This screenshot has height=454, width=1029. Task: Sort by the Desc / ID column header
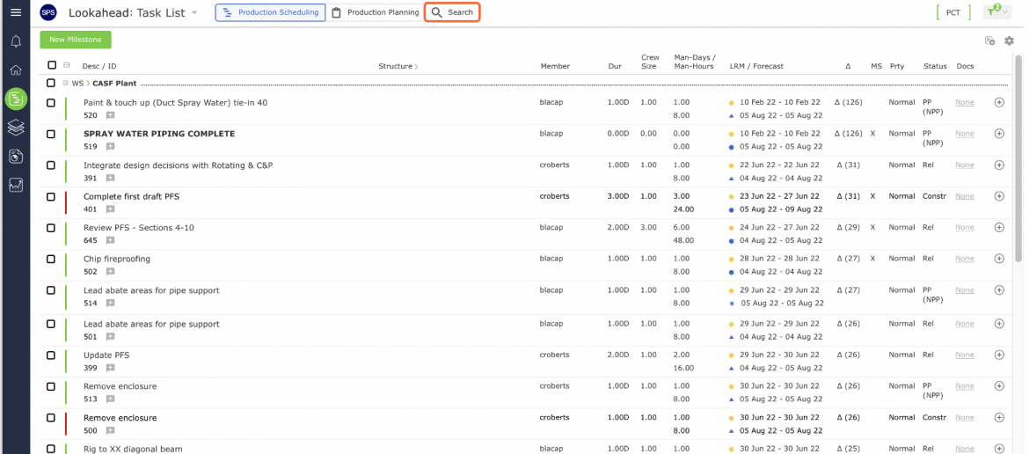[x=99, y=66]
